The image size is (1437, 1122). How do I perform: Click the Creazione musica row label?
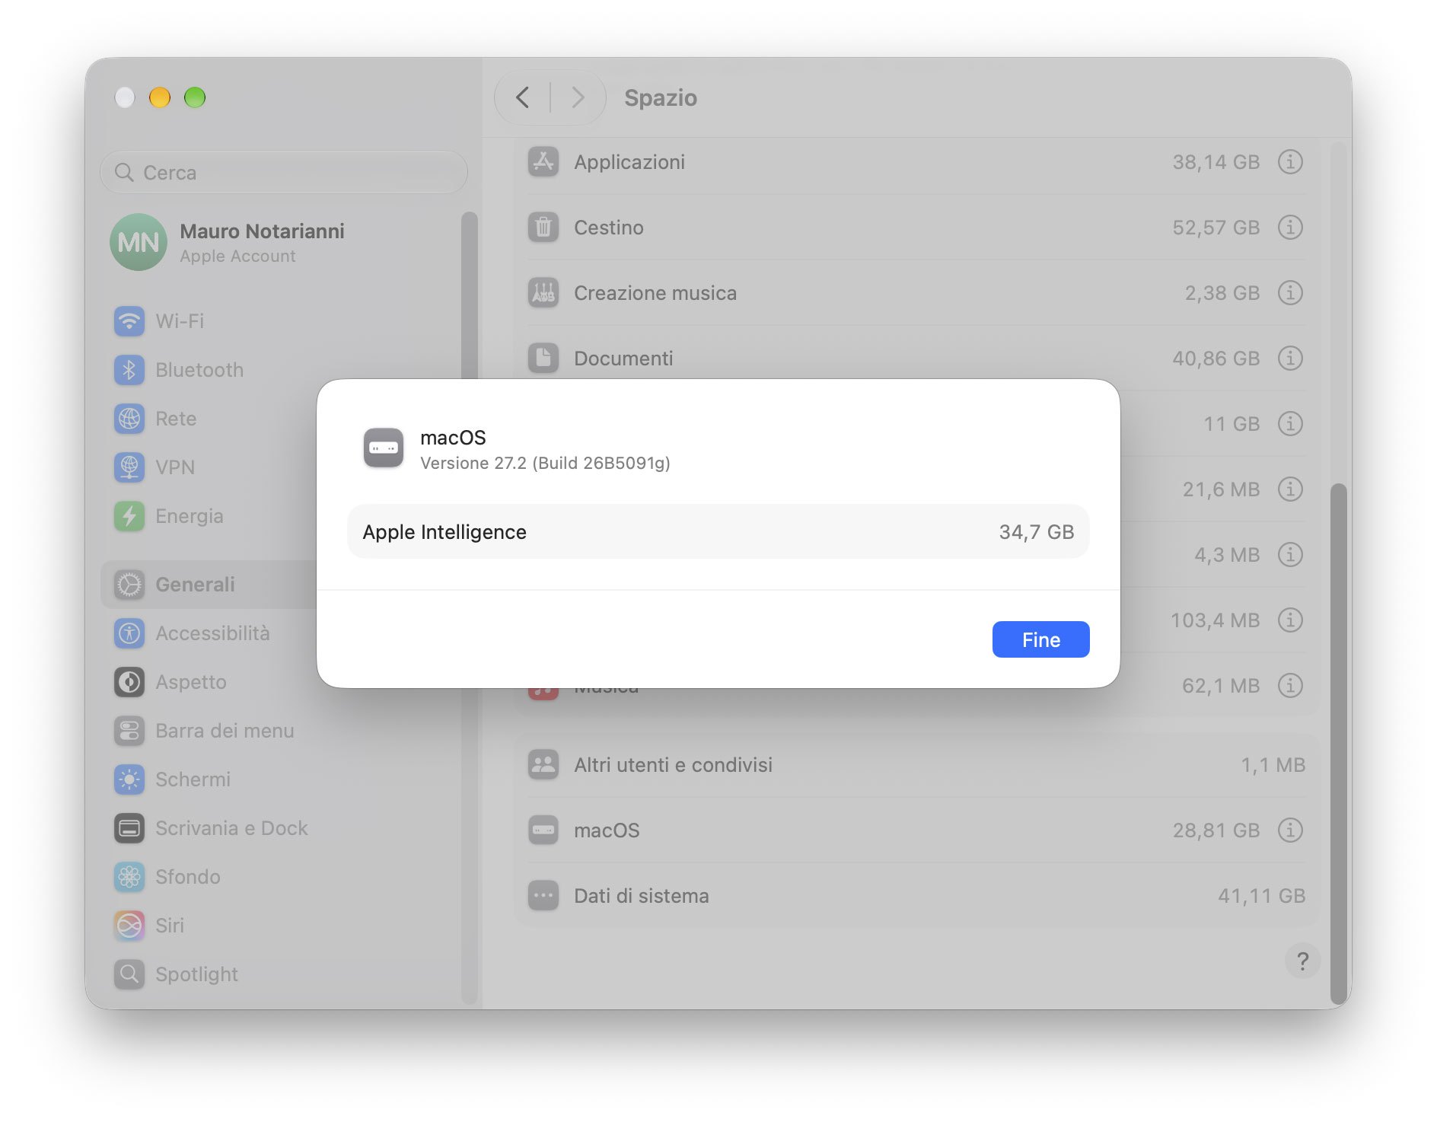tap(655, 293)
